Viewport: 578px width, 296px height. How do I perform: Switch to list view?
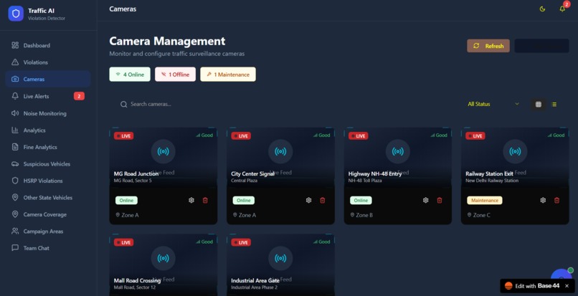pos(554,105)
